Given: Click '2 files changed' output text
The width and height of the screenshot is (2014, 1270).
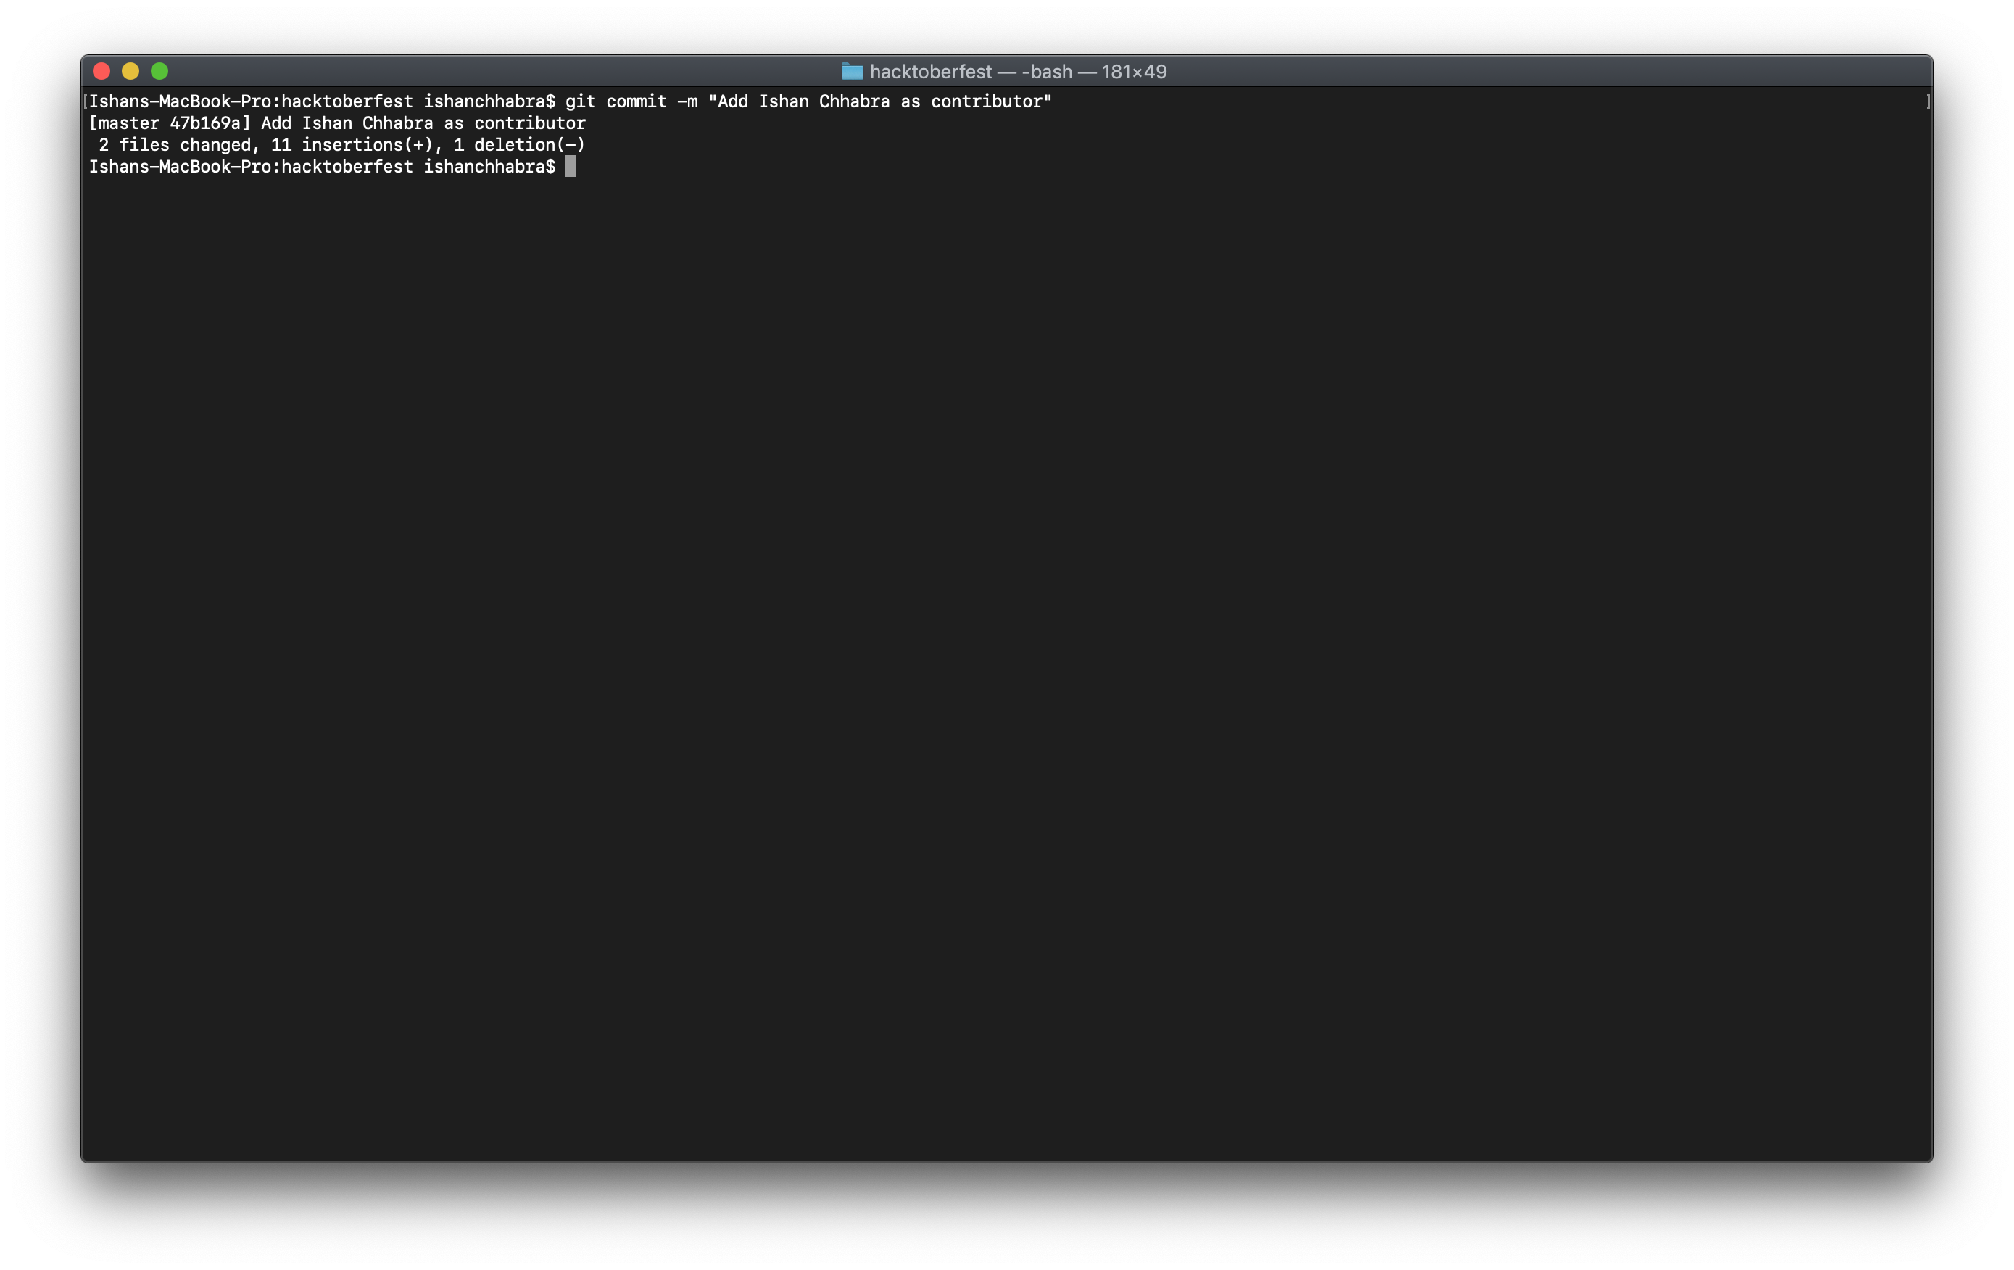Looking at the screenshot, I should click(x=175, y=145).
